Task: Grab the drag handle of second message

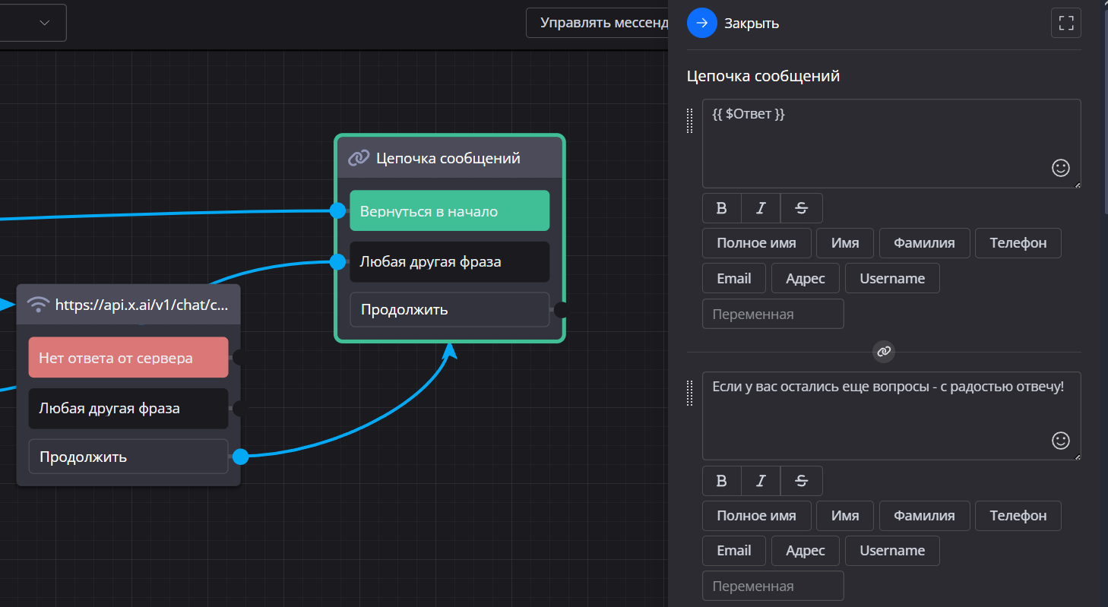Action: [690, 393]
